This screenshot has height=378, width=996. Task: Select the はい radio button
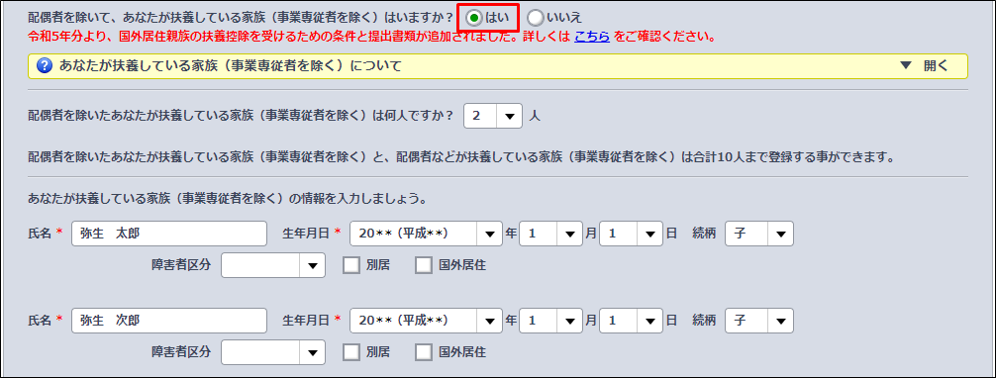[473, 17]
